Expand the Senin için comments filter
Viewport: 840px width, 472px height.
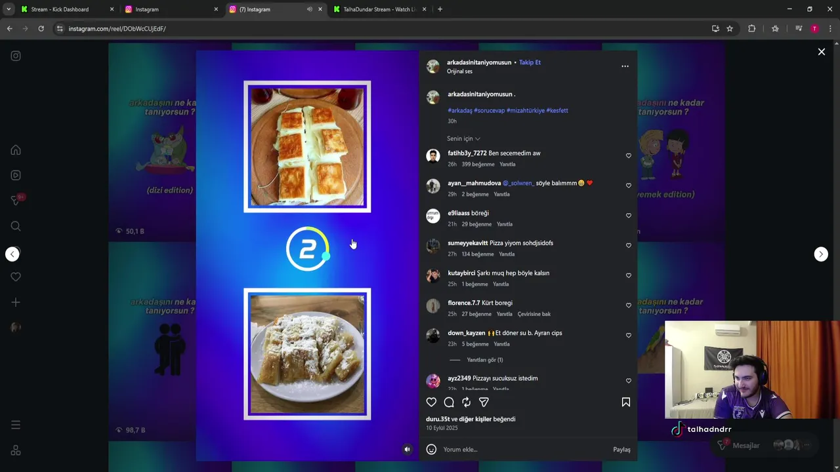(463, 138)
